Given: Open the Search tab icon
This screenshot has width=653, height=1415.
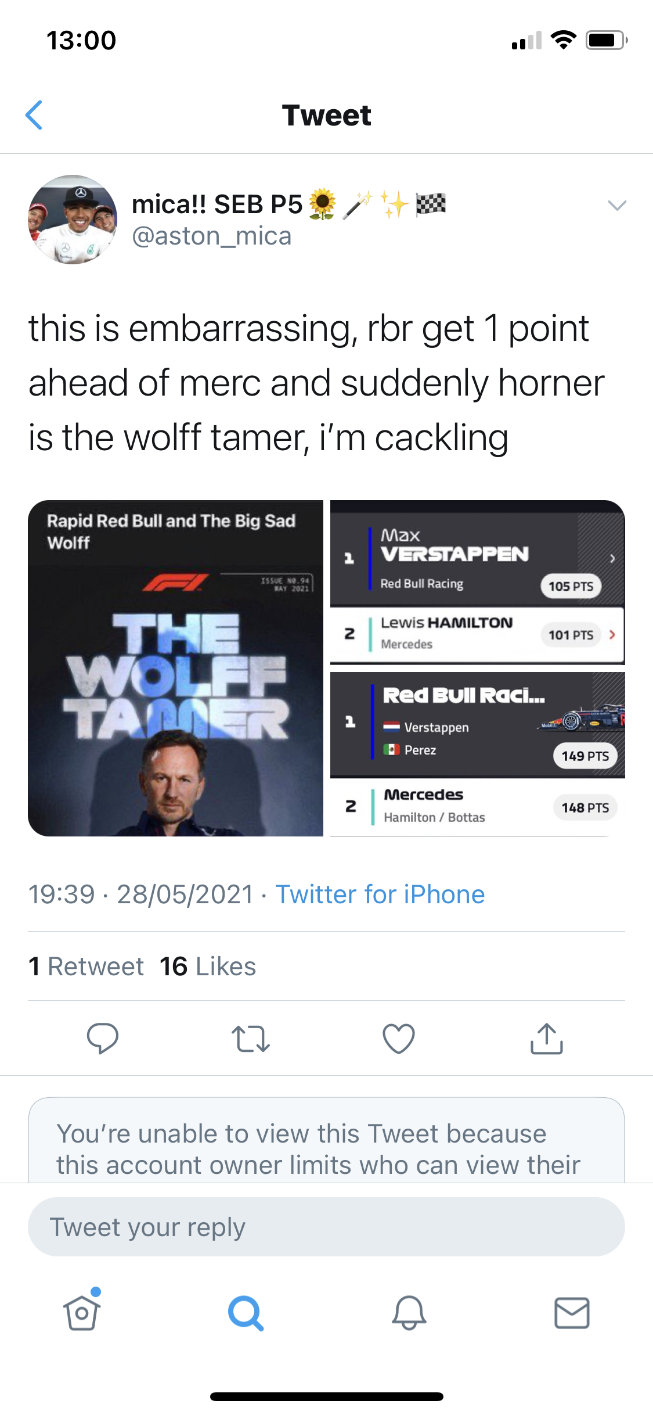Looking at the screenshot, I should tap(246, 1313).
